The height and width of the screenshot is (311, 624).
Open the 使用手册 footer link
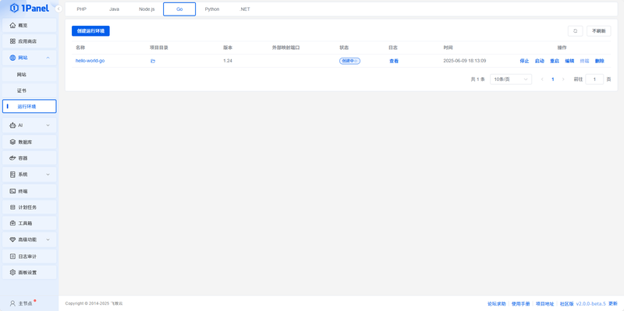(520, 303)
